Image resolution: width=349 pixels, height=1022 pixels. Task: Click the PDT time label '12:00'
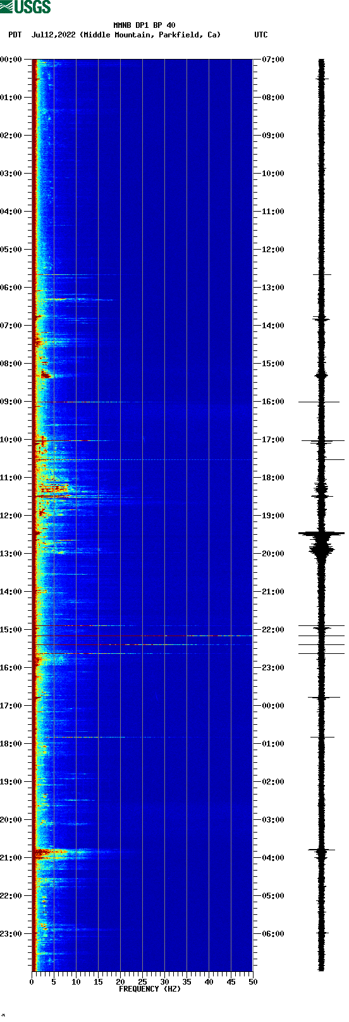click(11, 516)
